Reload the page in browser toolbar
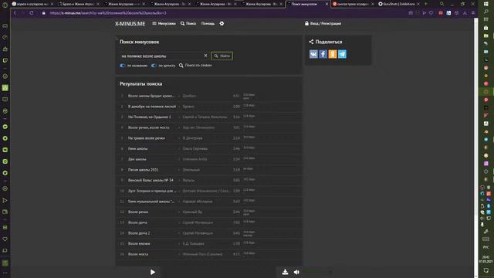The width and height of the screenshot is (494, 278). [32, 13]
